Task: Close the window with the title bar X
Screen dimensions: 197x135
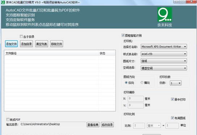Action: point(191,1)
